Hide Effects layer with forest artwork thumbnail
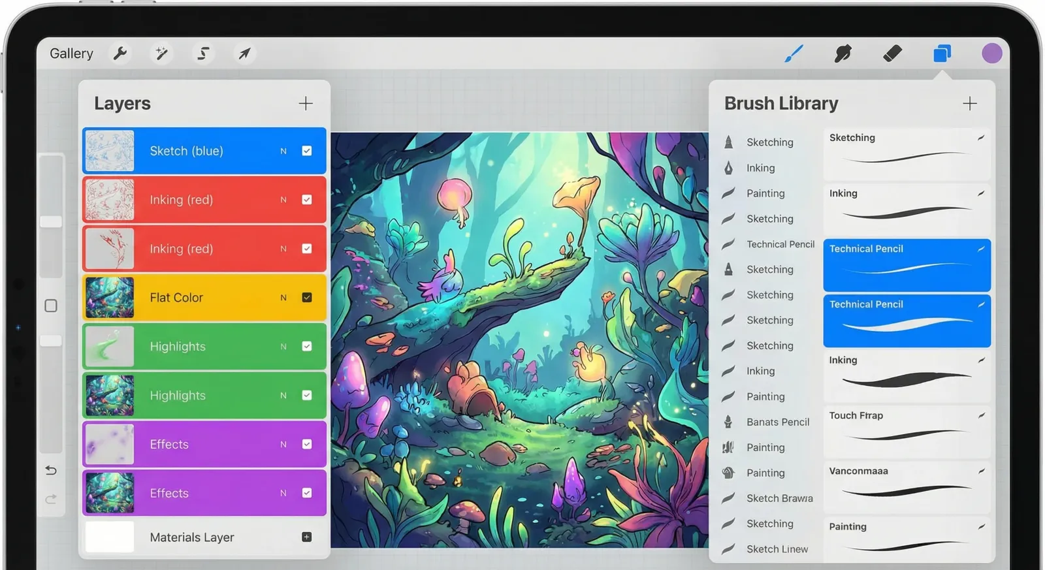 tap(307, 493)
